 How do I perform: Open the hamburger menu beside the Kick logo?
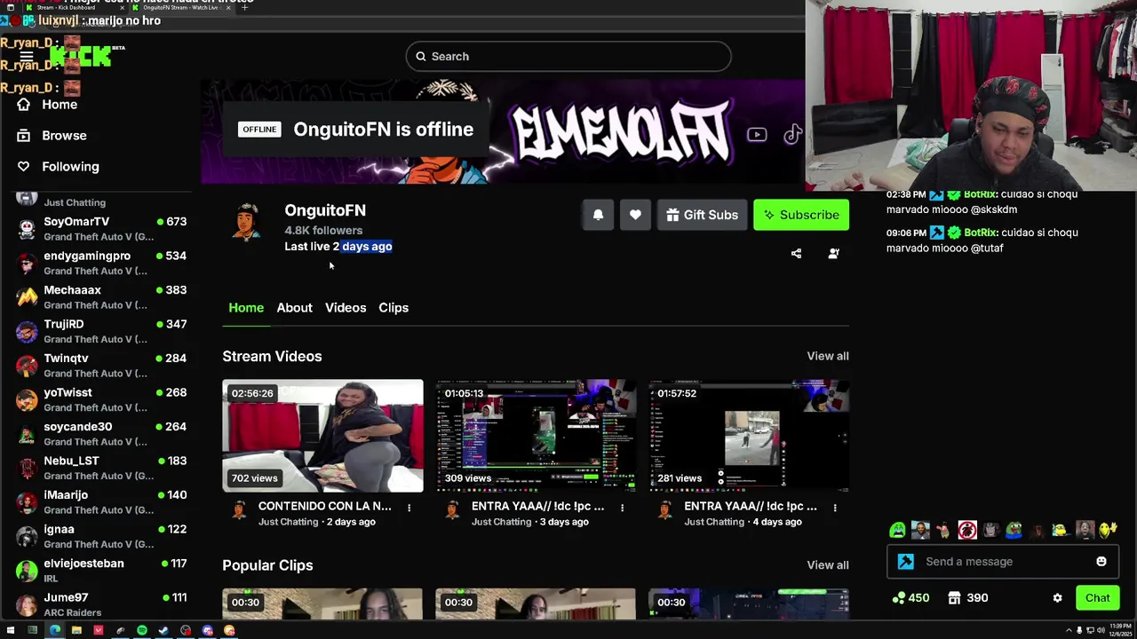27,56
